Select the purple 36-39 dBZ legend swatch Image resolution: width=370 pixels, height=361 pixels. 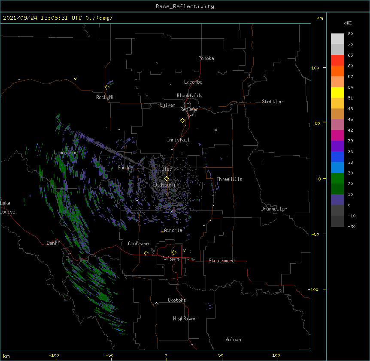tap(337, 146)
